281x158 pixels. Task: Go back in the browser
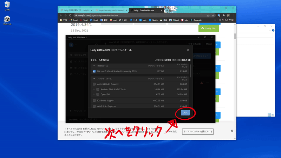(61, 15)
